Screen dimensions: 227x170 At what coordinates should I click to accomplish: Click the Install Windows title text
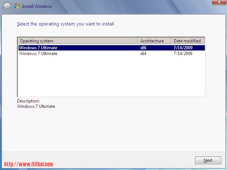[x=37, y=6]
